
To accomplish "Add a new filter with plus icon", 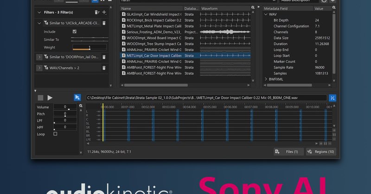I will click(104, 12).
